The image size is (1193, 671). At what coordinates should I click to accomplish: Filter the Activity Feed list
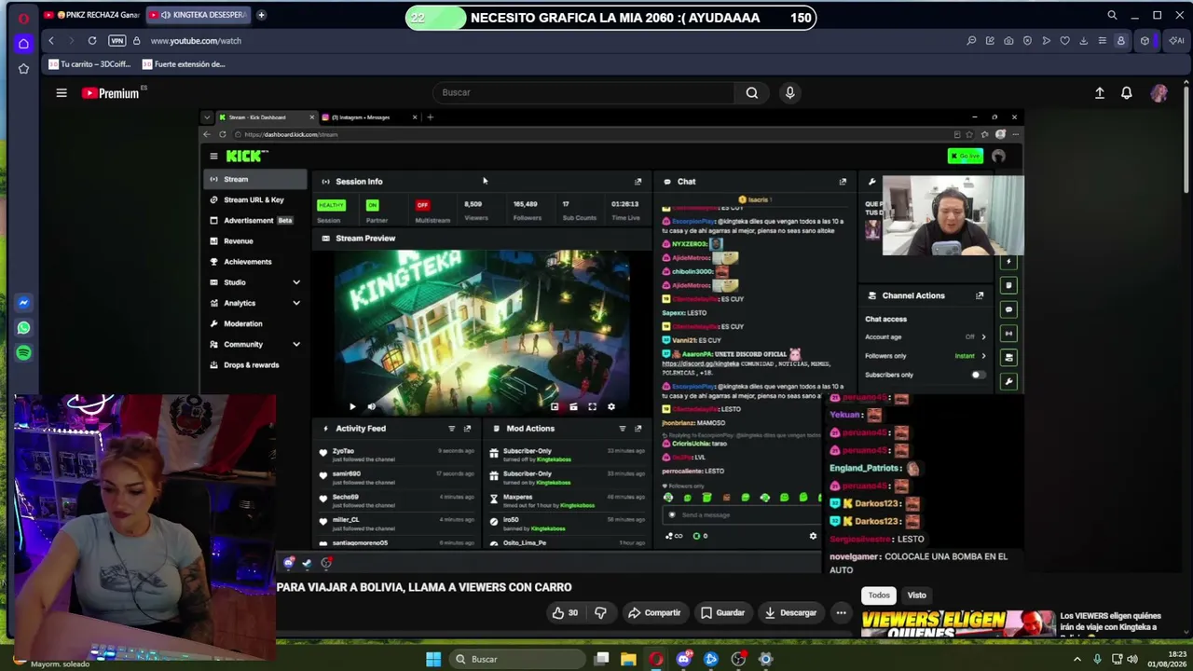(x=451, y=429)
